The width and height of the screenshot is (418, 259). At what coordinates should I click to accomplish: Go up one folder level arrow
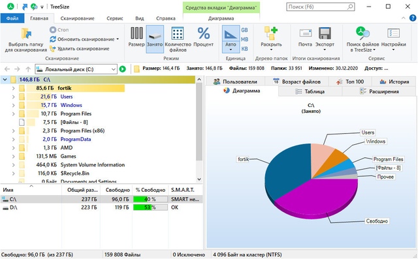[x=28, y=69]
